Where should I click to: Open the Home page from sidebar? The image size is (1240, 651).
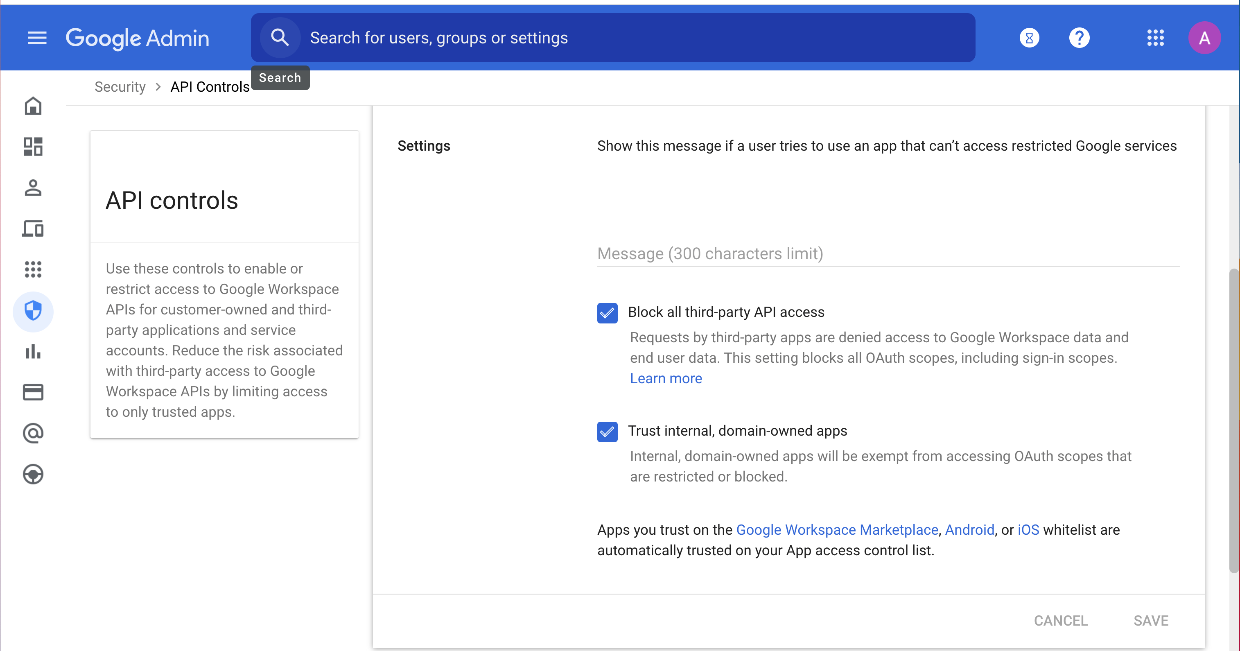(33, 106)
